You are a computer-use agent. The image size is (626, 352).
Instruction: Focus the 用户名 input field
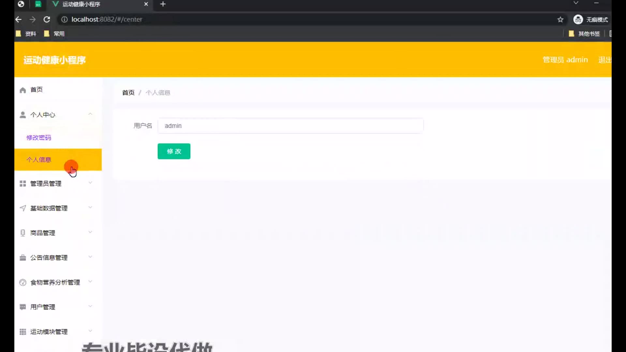(291, 126)
